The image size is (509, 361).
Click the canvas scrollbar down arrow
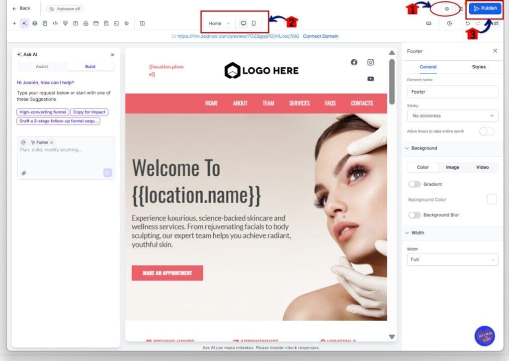point(392,337)
